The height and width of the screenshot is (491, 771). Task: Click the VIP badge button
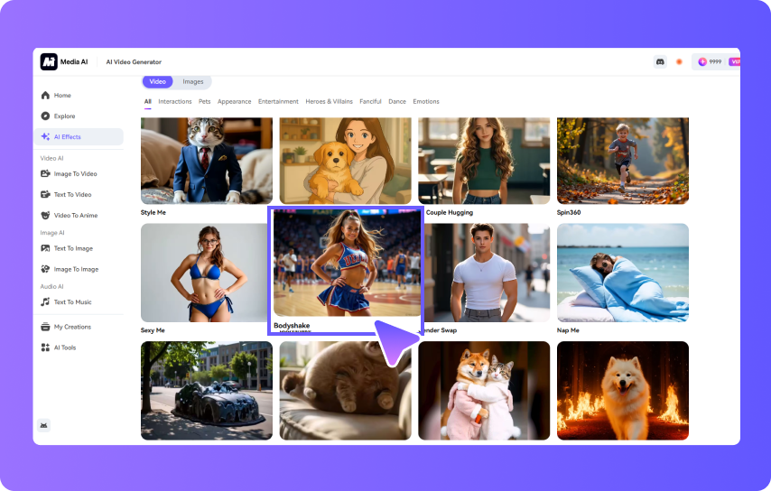tap(735, 61)
